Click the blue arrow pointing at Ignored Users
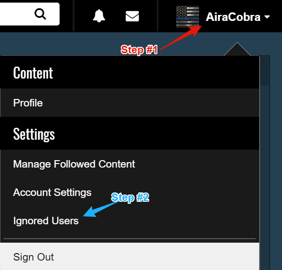 click(x=101, y=209)
